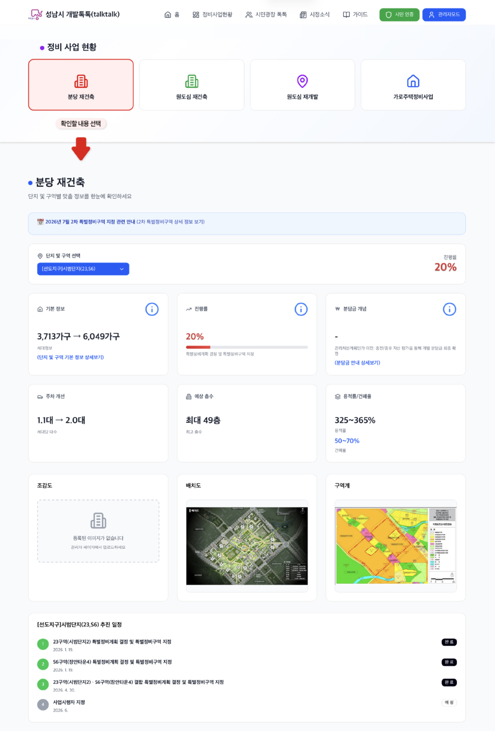Viewport: 495px width, 731px height.
Task: Click the placeholder building icon in 조감도
Action: coord(98,521)
